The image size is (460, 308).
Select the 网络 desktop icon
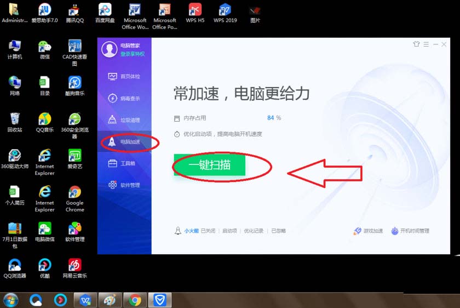(x=15, y=85)
